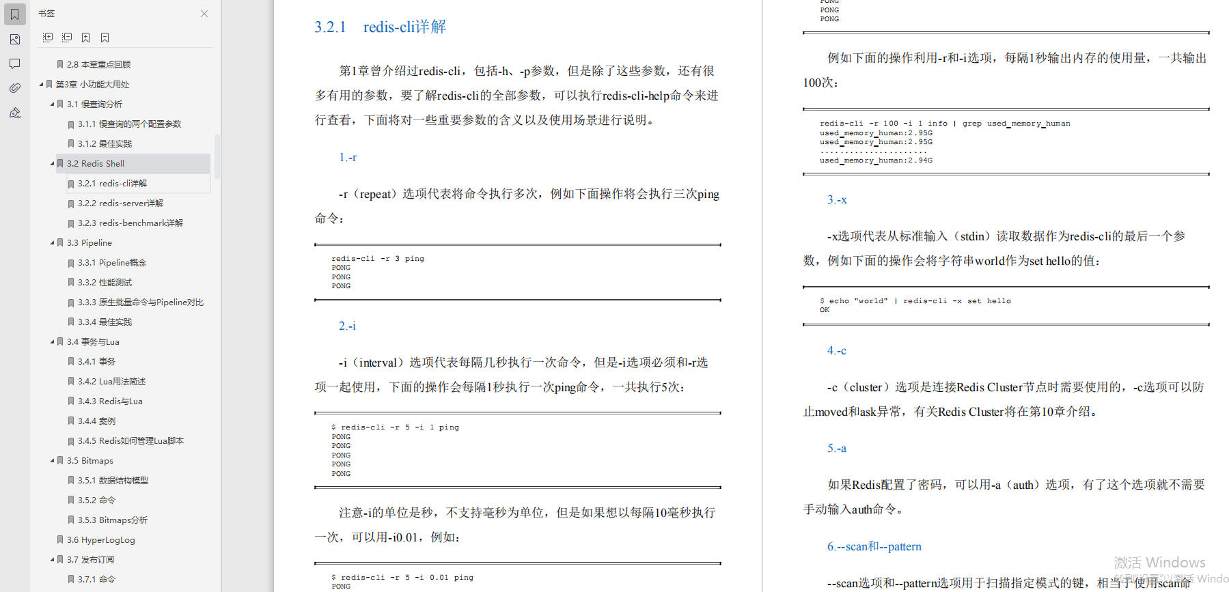Open the comments panel icon
The height and width of the screenshot is (592, 1229).
[14, 64]
